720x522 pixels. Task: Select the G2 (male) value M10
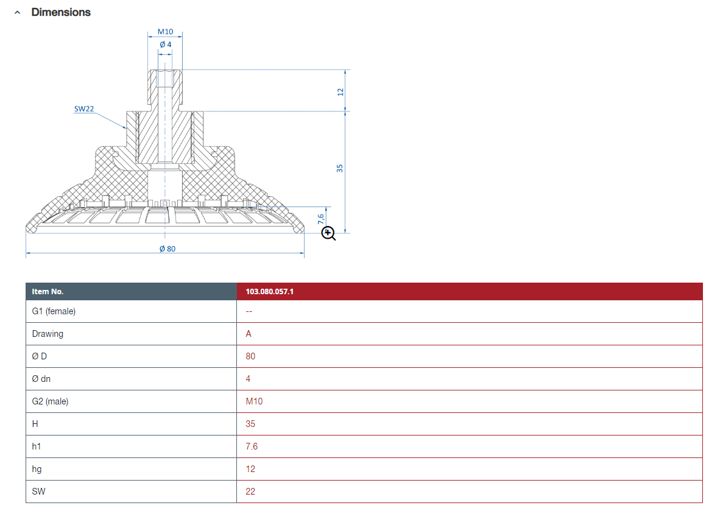pos(254,401)
